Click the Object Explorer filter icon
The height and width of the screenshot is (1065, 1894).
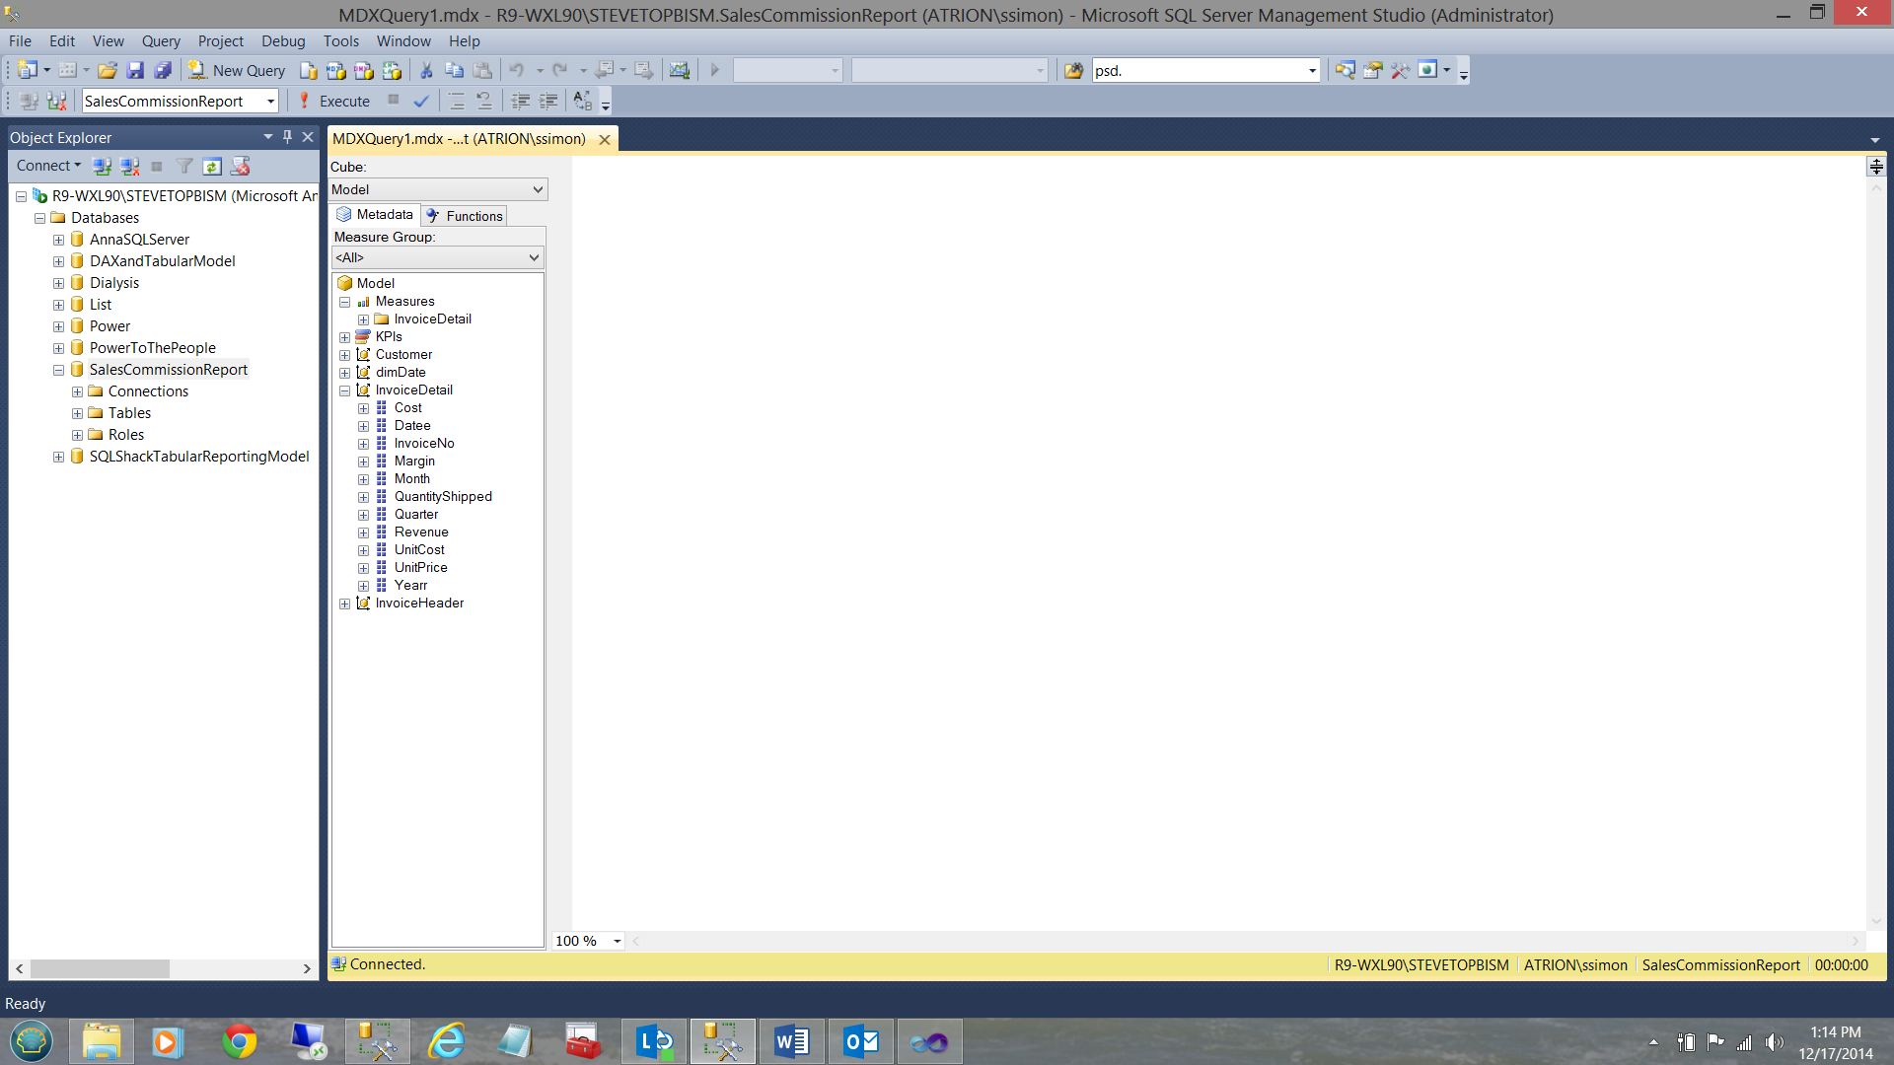tap(184, 166)
